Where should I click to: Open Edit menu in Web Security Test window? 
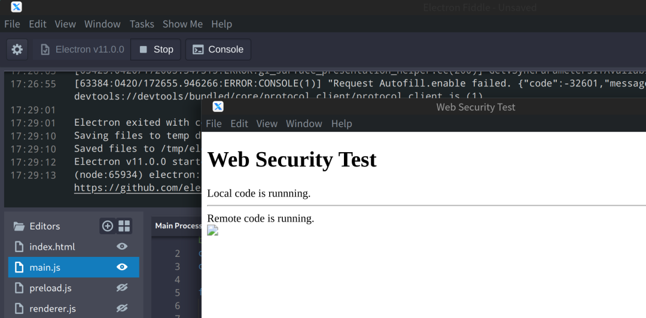click(239, 124)
